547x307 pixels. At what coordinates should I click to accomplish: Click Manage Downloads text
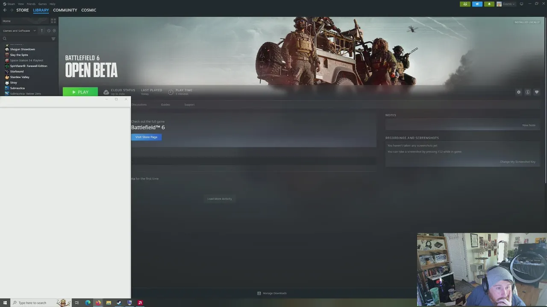click(275, 293)
